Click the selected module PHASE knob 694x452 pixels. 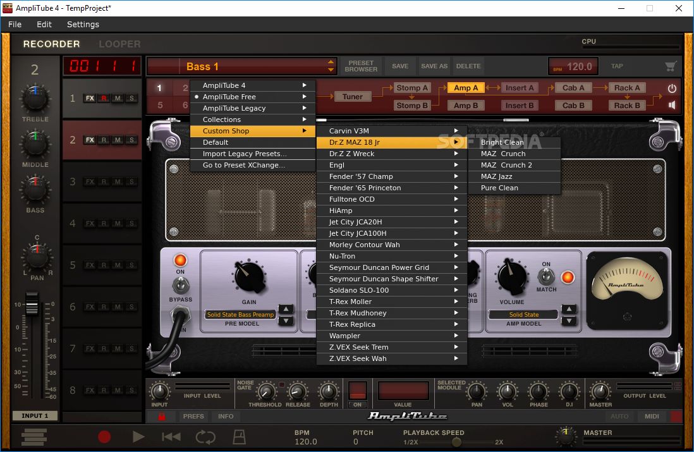[x=539, y=391]
